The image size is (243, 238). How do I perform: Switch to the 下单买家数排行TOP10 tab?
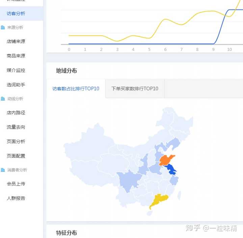pyautogui.click(x=135, y=89)
